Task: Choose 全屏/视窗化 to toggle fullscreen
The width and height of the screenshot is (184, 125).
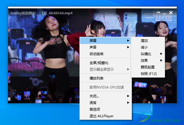Action: coord(105,63)
